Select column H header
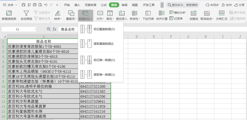The height and width of the screenshot is (120, 247). pos(205,37)
